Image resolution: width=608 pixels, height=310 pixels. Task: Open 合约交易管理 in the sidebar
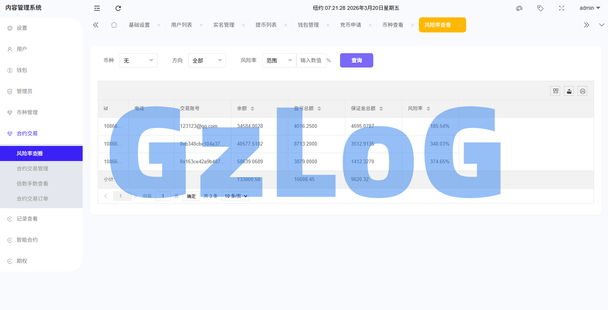tap(32, 169)
